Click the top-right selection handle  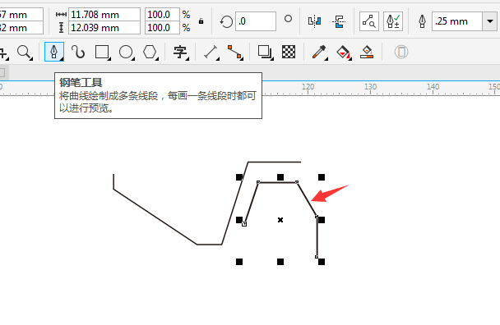point(322,177)
